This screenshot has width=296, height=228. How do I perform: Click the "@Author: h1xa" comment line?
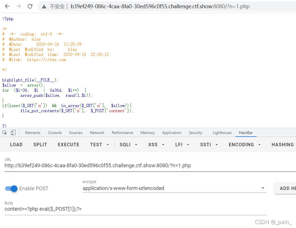[x=21, y=39]
